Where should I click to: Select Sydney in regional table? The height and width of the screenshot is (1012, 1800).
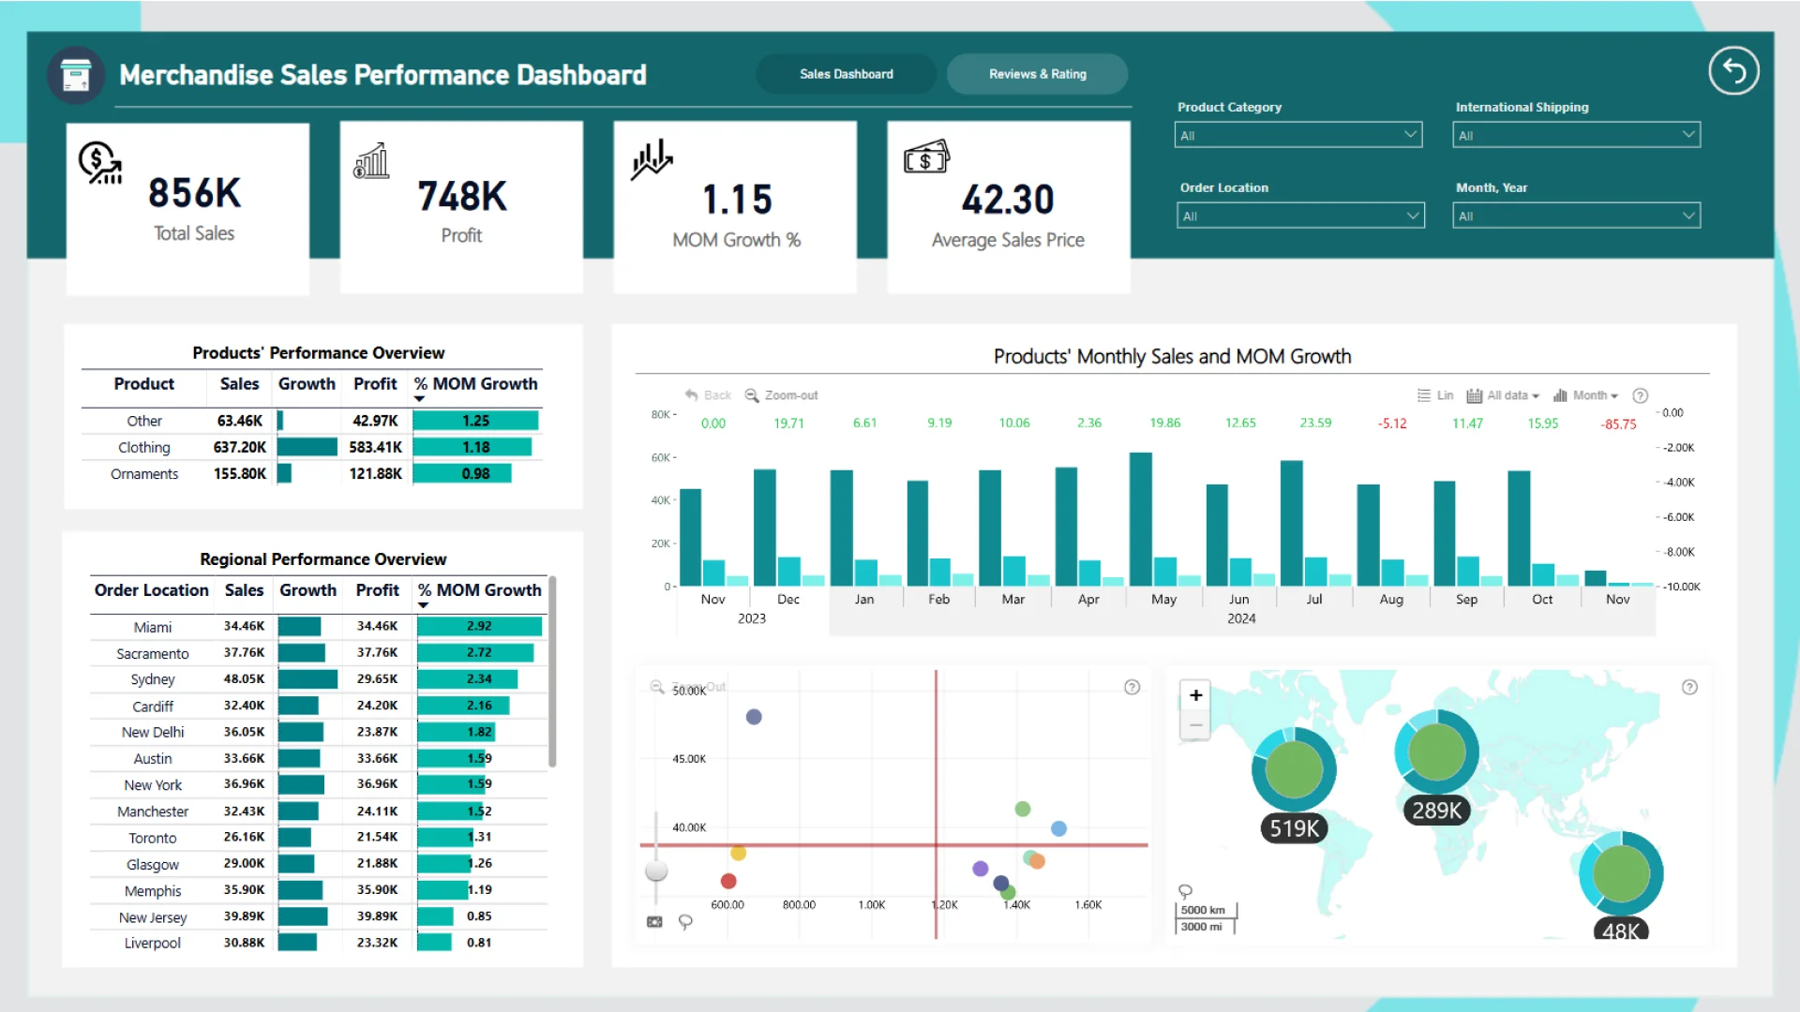(319, 679)
